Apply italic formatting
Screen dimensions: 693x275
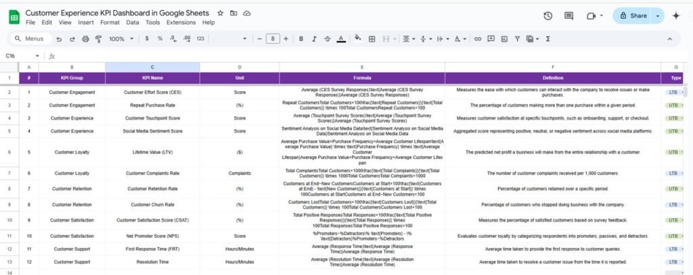coord(314,39)
